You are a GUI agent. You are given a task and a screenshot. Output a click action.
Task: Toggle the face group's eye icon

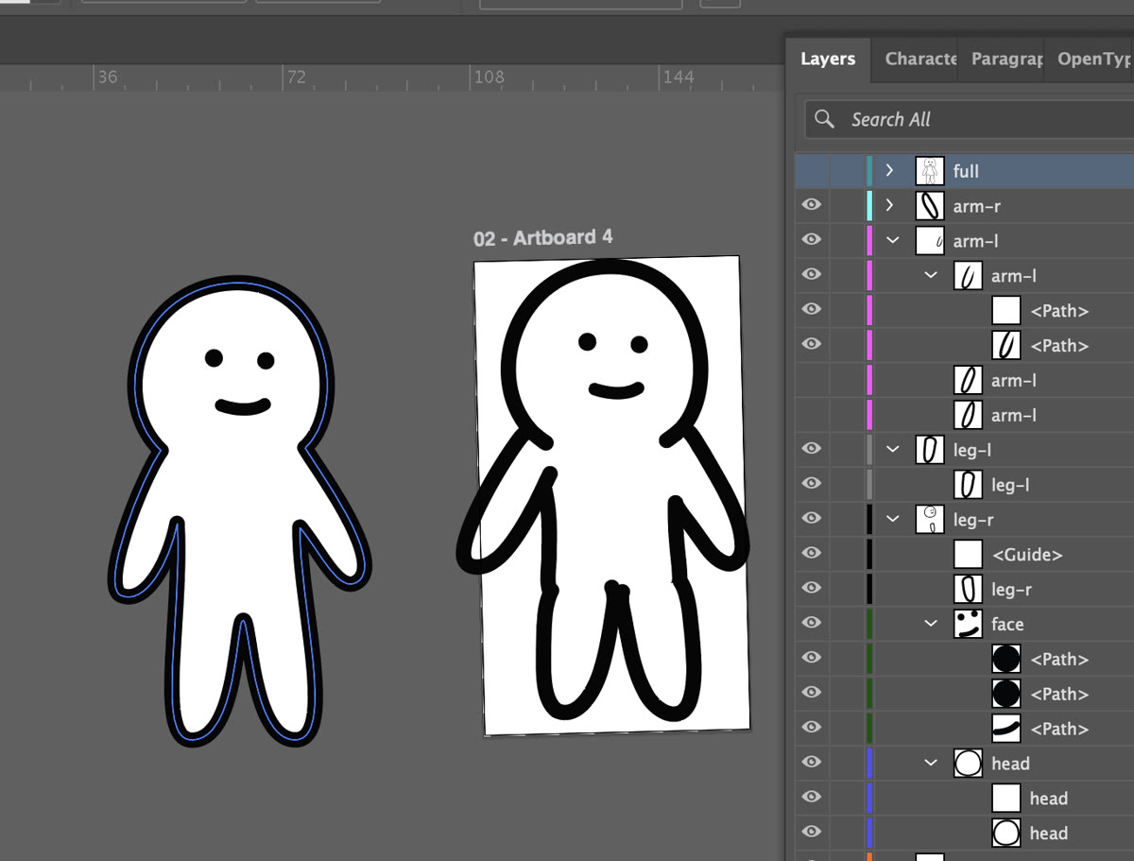pyautogui.click(x=812, y=625)
